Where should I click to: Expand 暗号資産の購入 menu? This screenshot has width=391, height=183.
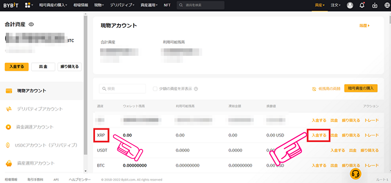coord(53,5)
